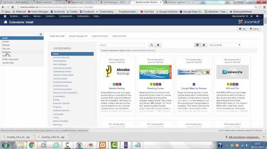Image resolution: width=267 pixels, height=149 pixels.
Task: Select the Languages category
Action: [58, 114]
